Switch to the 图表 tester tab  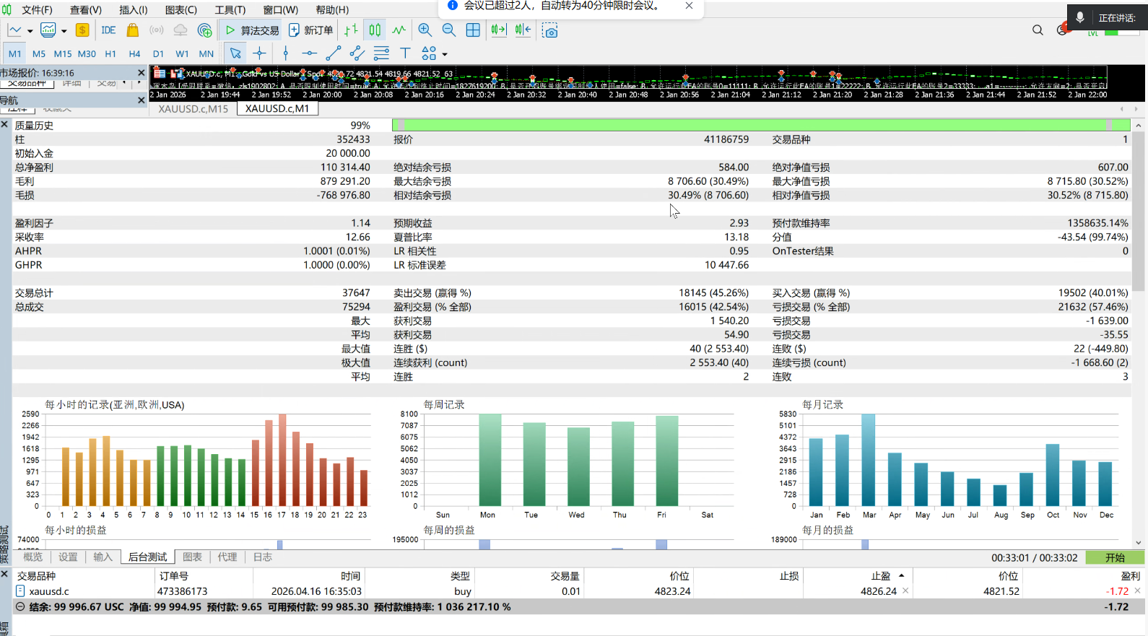tap(193, 557)
